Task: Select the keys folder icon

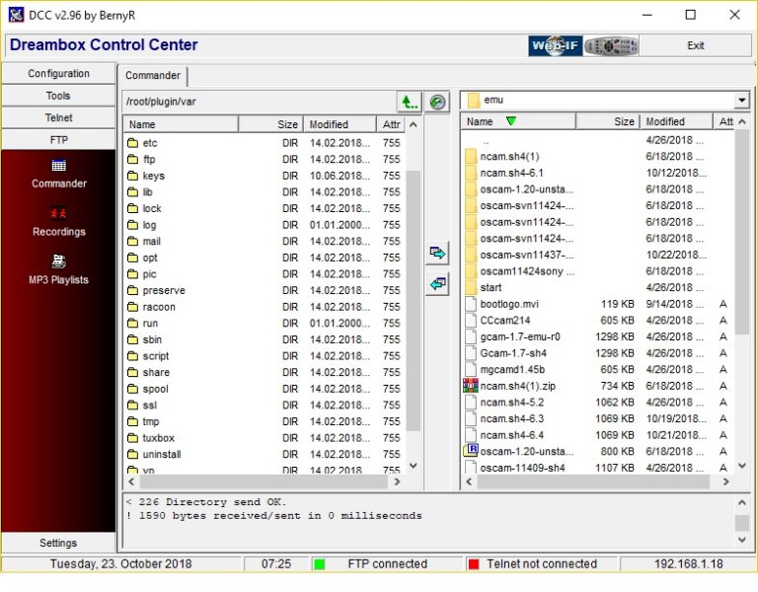Action: [x=132, y=176]
